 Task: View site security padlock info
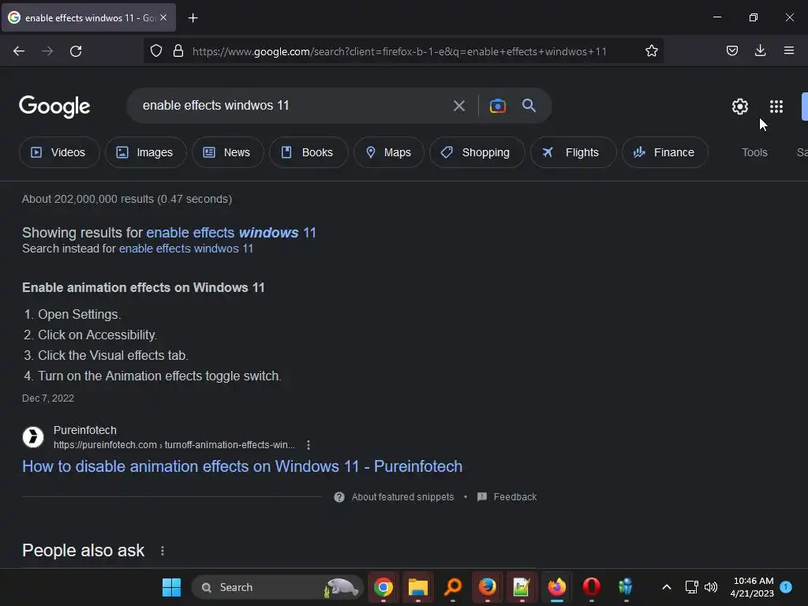point(178,51)
